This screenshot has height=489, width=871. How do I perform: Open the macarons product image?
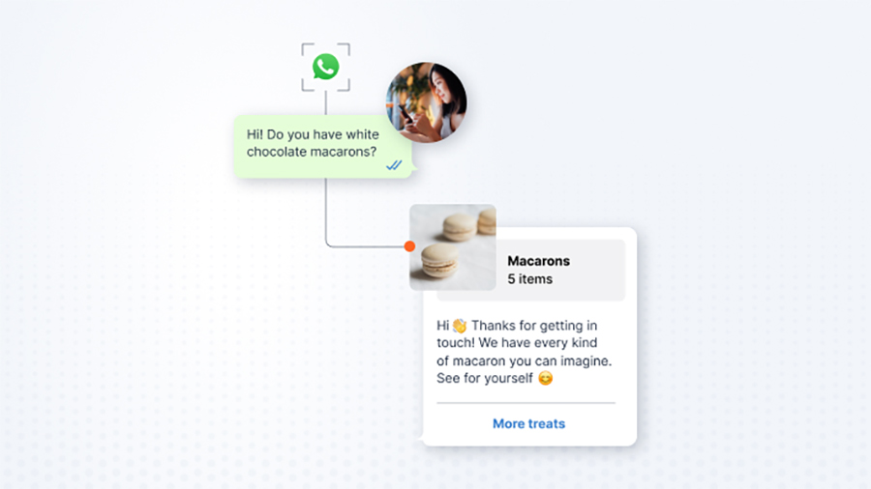point(453,247)
